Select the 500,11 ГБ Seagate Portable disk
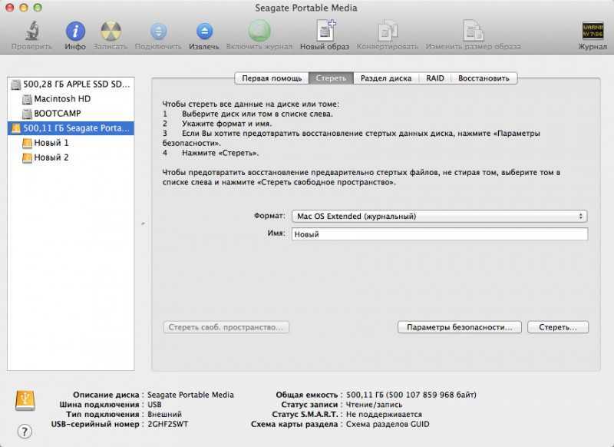The width and height of the screenshot is (614, 447). [x=71, y=128]
